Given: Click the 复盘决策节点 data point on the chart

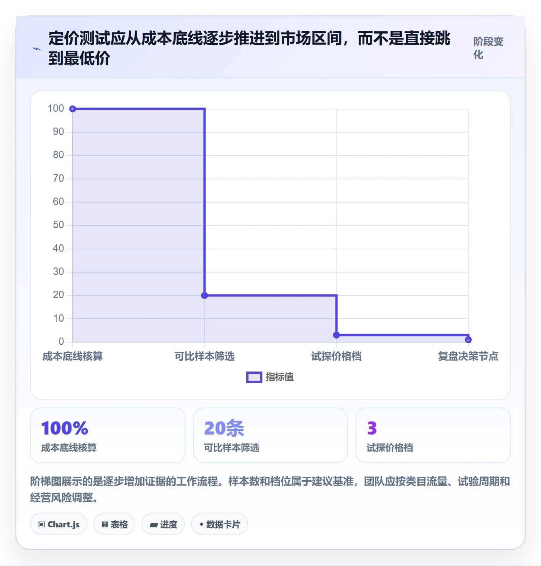Looking at the screenshot, I should 468,340.
